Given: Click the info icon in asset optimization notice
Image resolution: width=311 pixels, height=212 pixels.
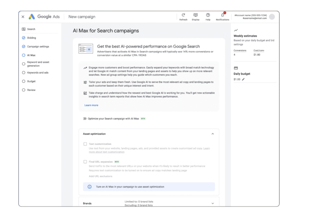Looking at the screenshot, I should point(90,187).
